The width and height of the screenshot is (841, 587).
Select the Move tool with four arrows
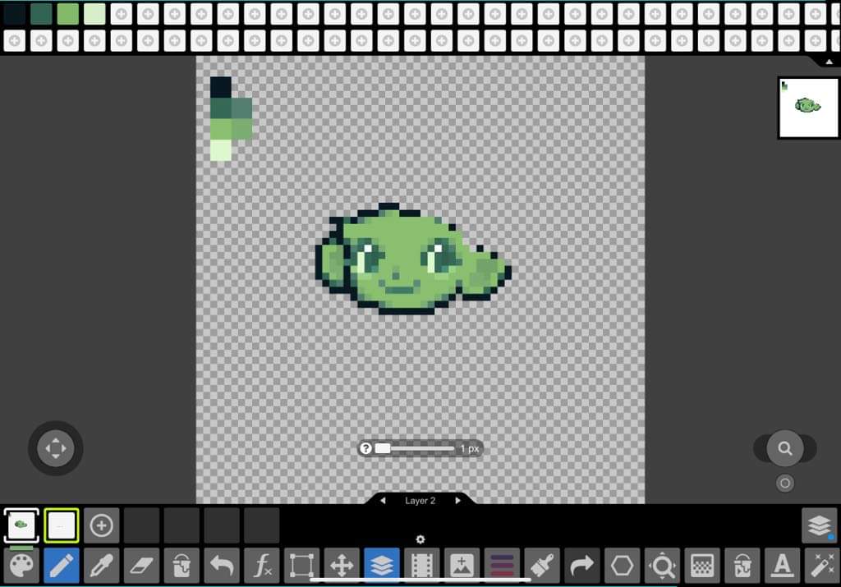(x=342, y=565)
